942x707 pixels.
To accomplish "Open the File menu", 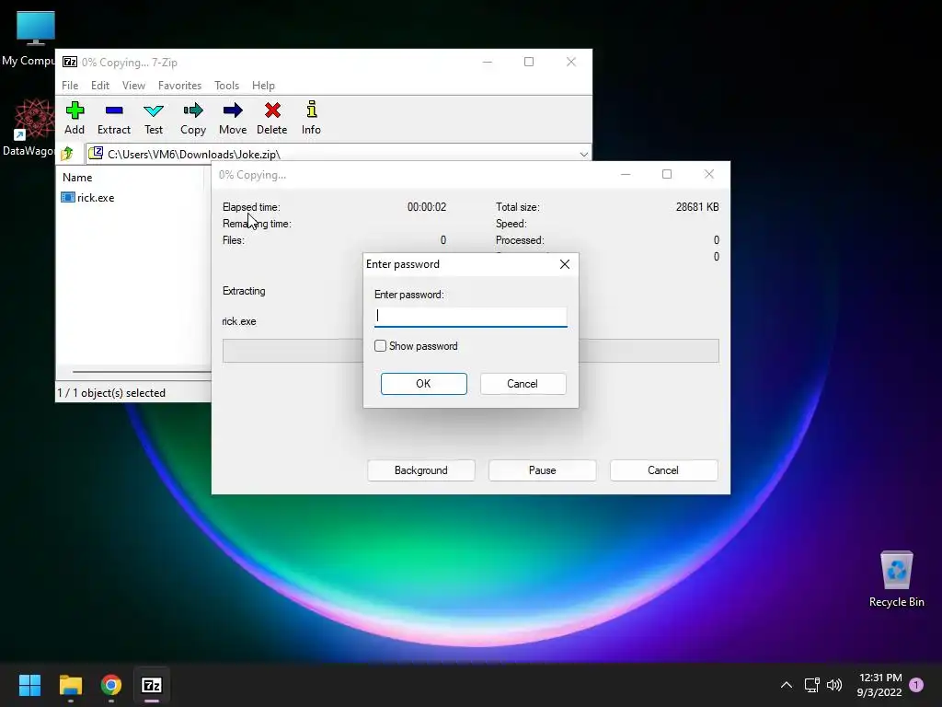I will pyautogui.click(x=70, y=86).
